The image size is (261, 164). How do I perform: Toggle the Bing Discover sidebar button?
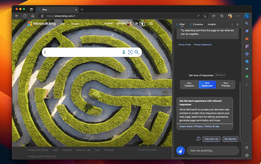(247, 16)
